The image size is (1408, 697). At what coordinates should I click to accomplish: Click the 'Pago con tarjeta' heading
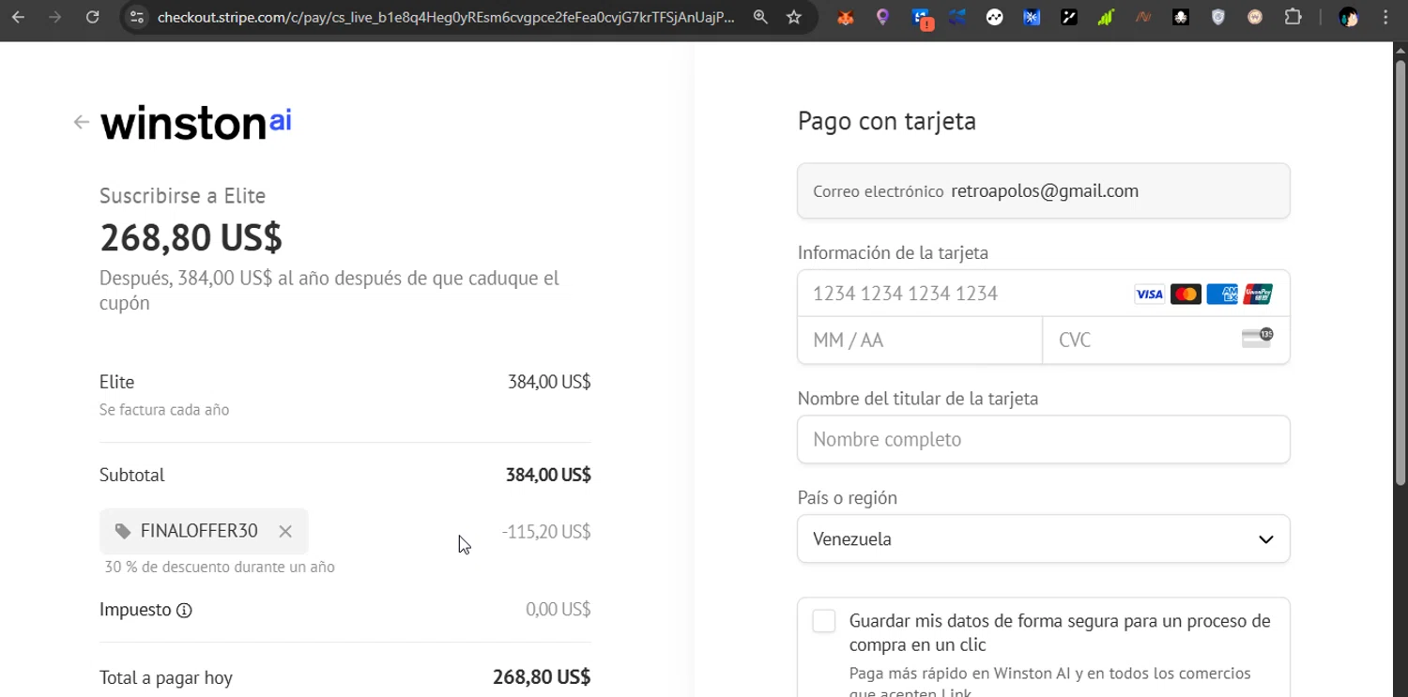click(x=887, y=121)
